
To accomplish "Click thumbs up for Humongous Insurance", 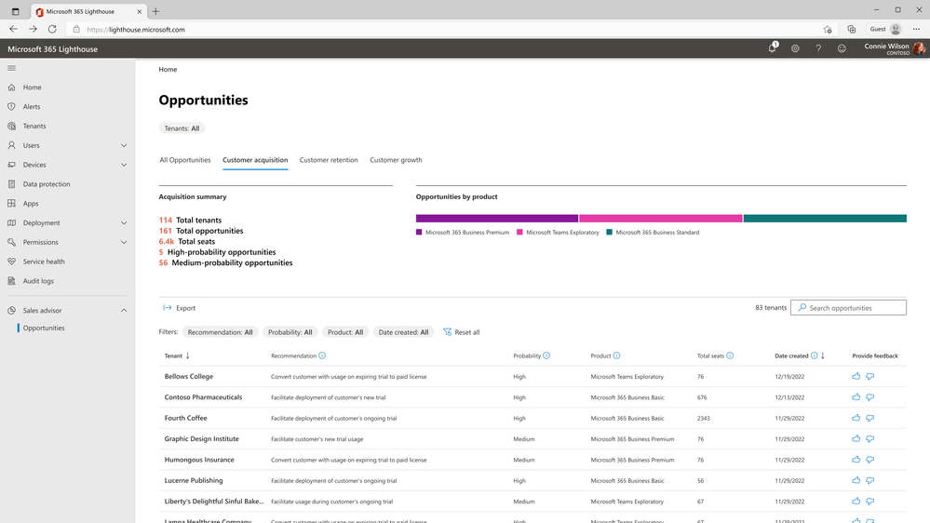I will (856, 459).
